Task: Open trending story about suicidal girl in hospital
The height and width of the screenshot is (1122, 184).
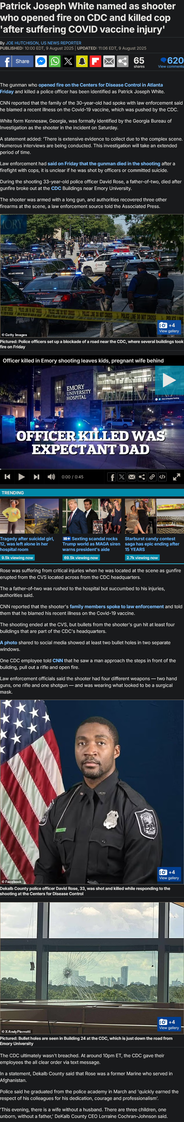Action: click(x=27, y=544)
